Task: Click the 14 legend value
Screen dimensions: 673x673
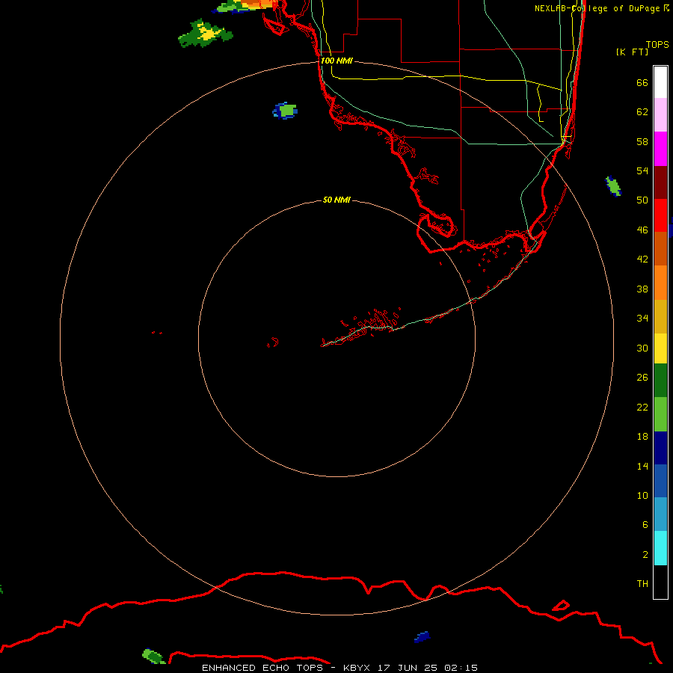Action: pyautogui.click(x=642, y=466)
